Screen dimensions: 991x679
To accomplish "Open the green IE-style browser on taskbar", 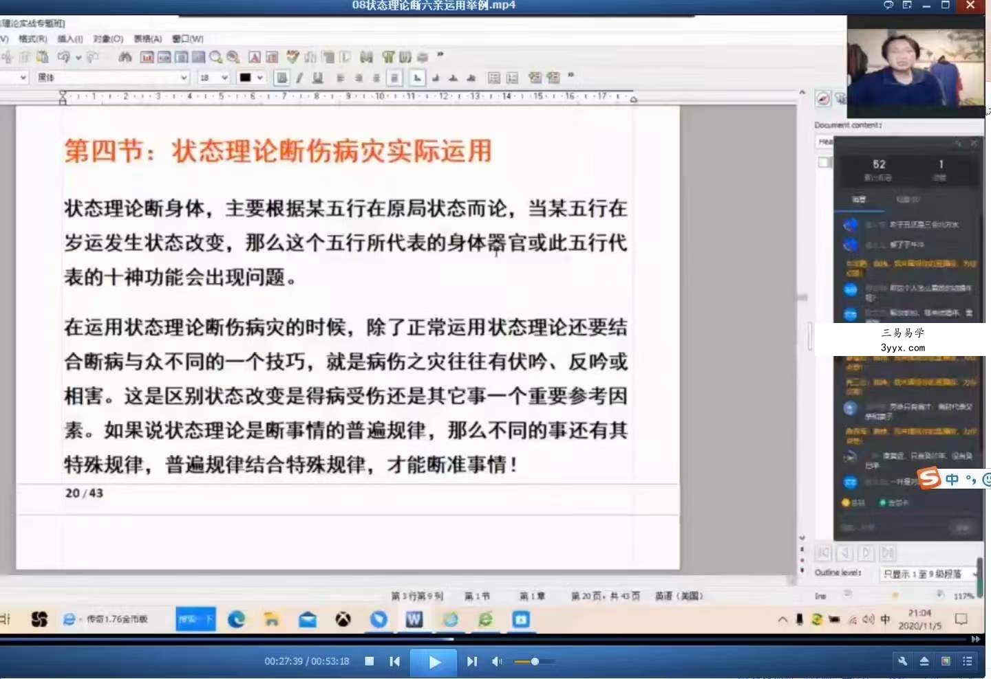I will [486, 619].
